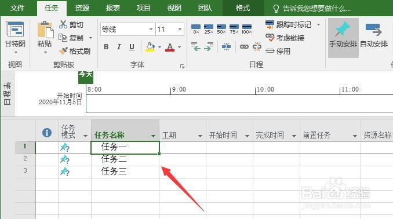This screenshot has width=393, height=219.
Task: Open the 甘特图 view dropdown arrow
Action: coord(16,53)
